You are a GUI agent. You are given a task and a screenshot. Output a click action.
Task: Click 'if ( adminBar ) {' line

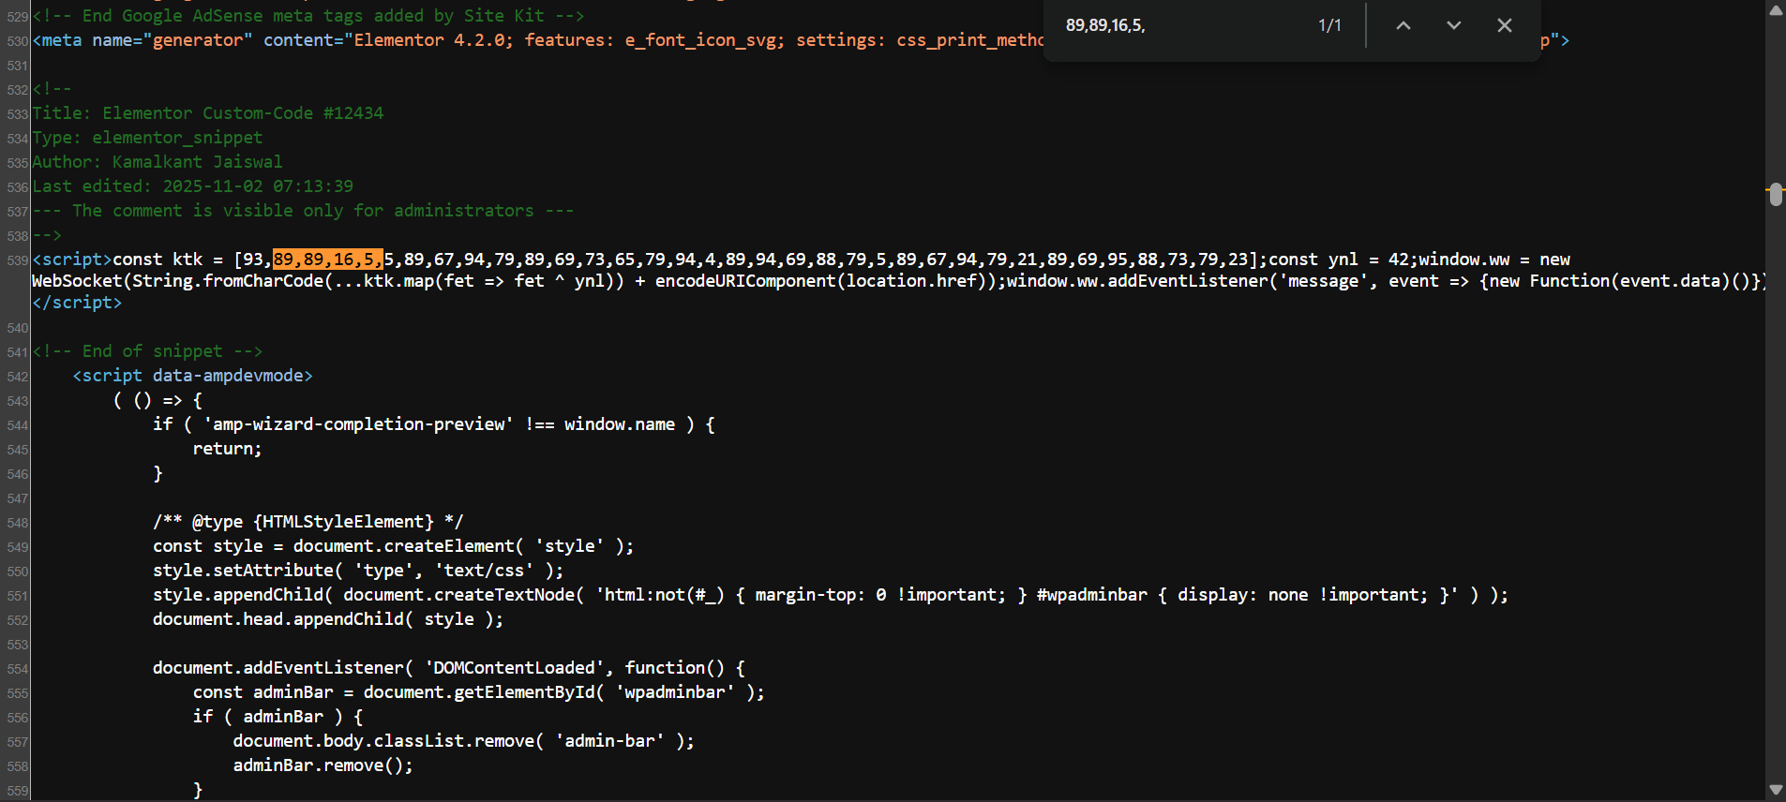coord(278,717)
